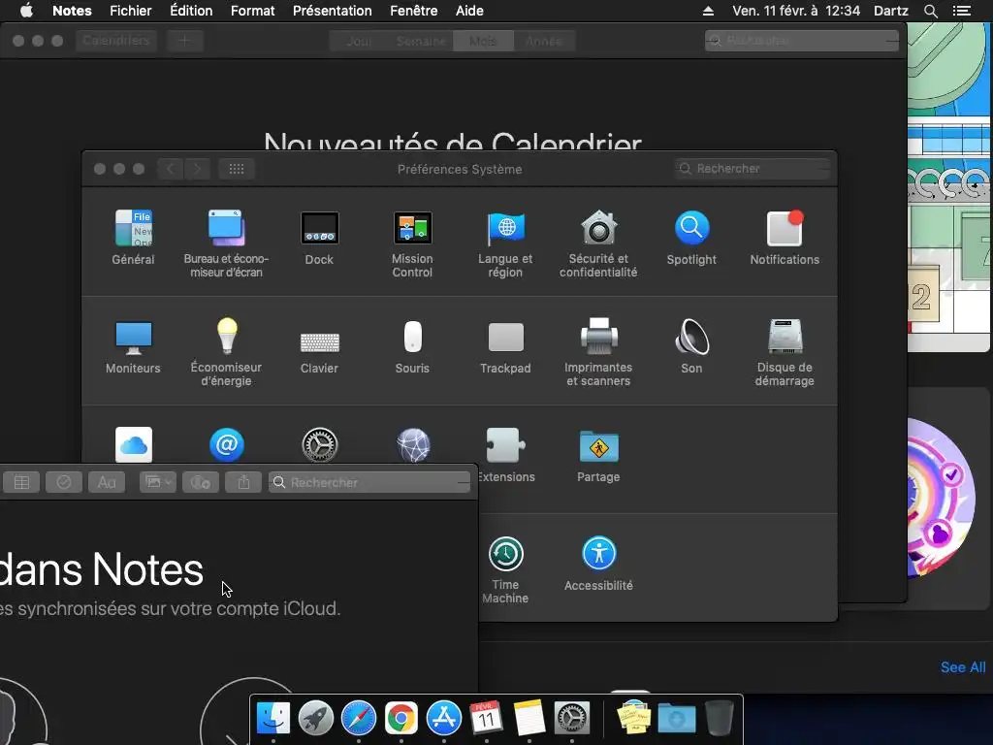Add a checklist in Notes toolbar
The width and height of the screenshot is (993, 745).
tap(64, 482)
